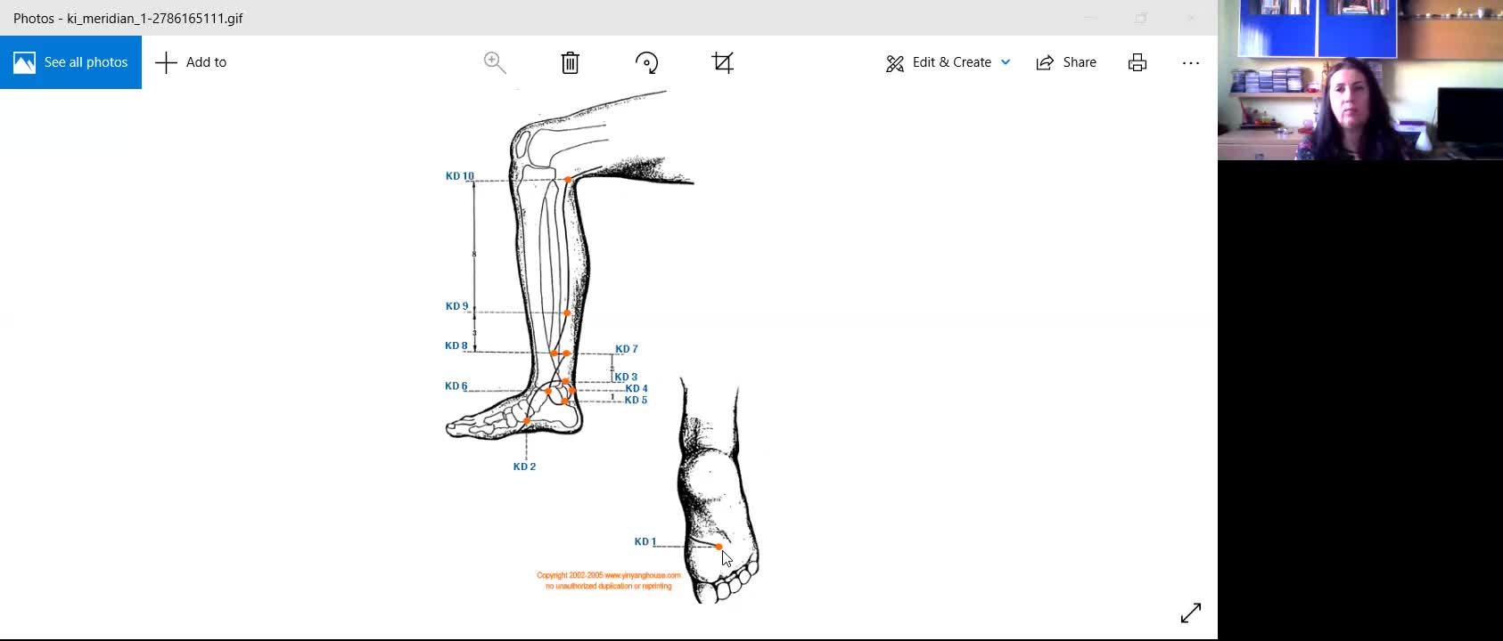Viewport: 1503px width, 641px height.
Task: Click the webcam video of the presenter
Action: click(x=1360, y=80)
